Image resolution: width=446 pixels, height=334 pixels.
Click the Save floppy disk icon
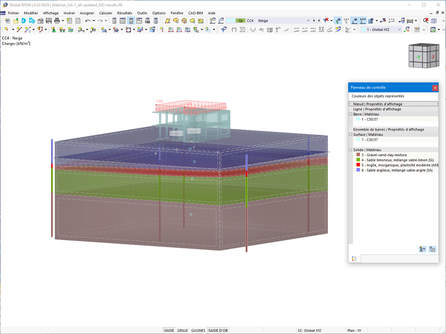pyautogui.click(x=49, y=21)
